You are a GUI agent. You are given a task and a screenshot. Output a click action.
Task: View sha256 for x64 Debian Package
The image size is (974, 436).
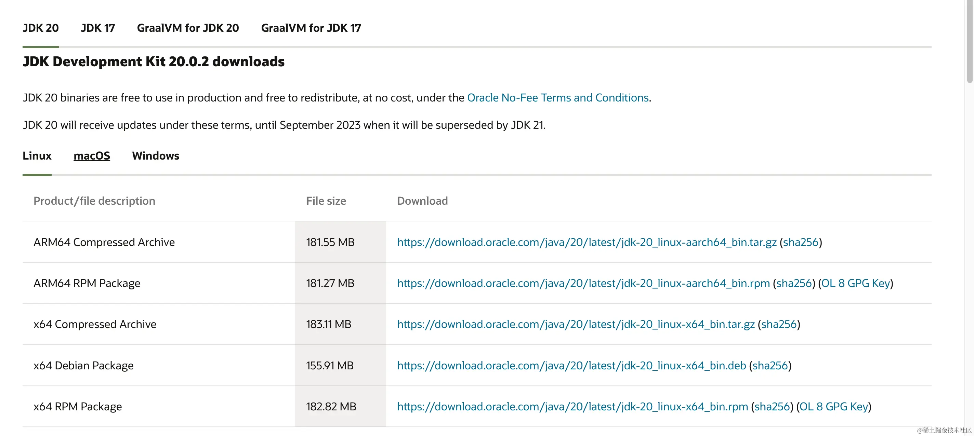pyautogui.click(x=770, y=366)
